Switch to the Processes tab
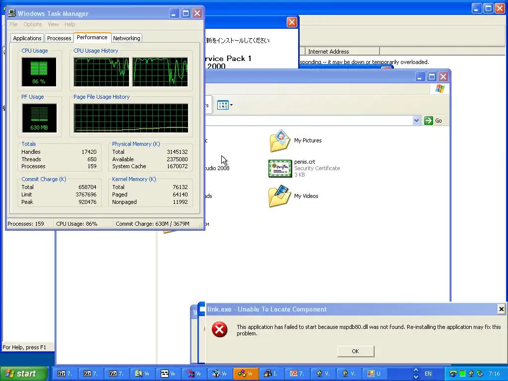508x381 pixels. 59,38
